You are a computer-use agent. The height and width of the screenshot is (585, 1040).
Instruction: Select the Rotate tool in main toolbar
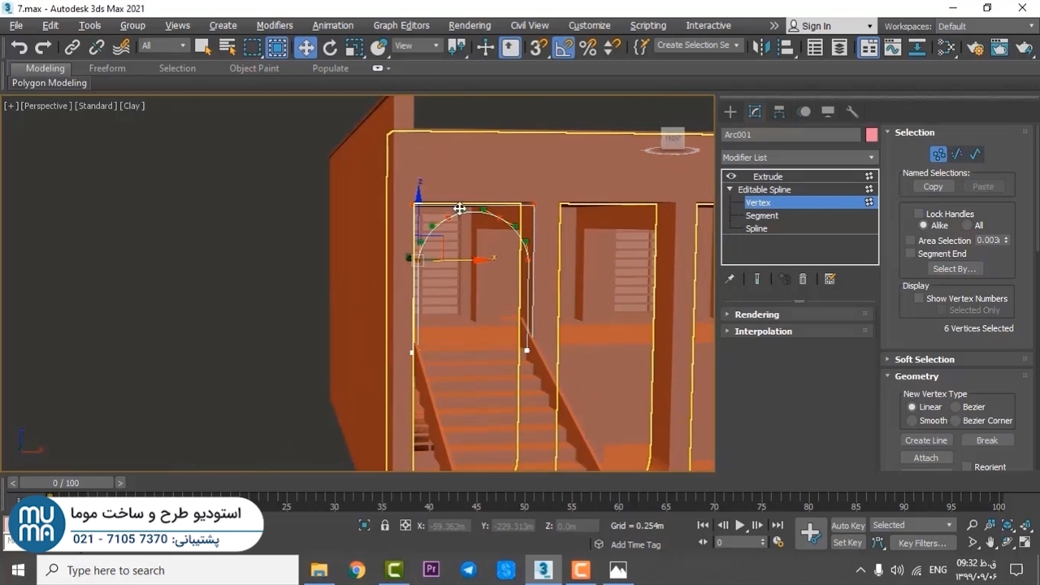pos(330,47)
